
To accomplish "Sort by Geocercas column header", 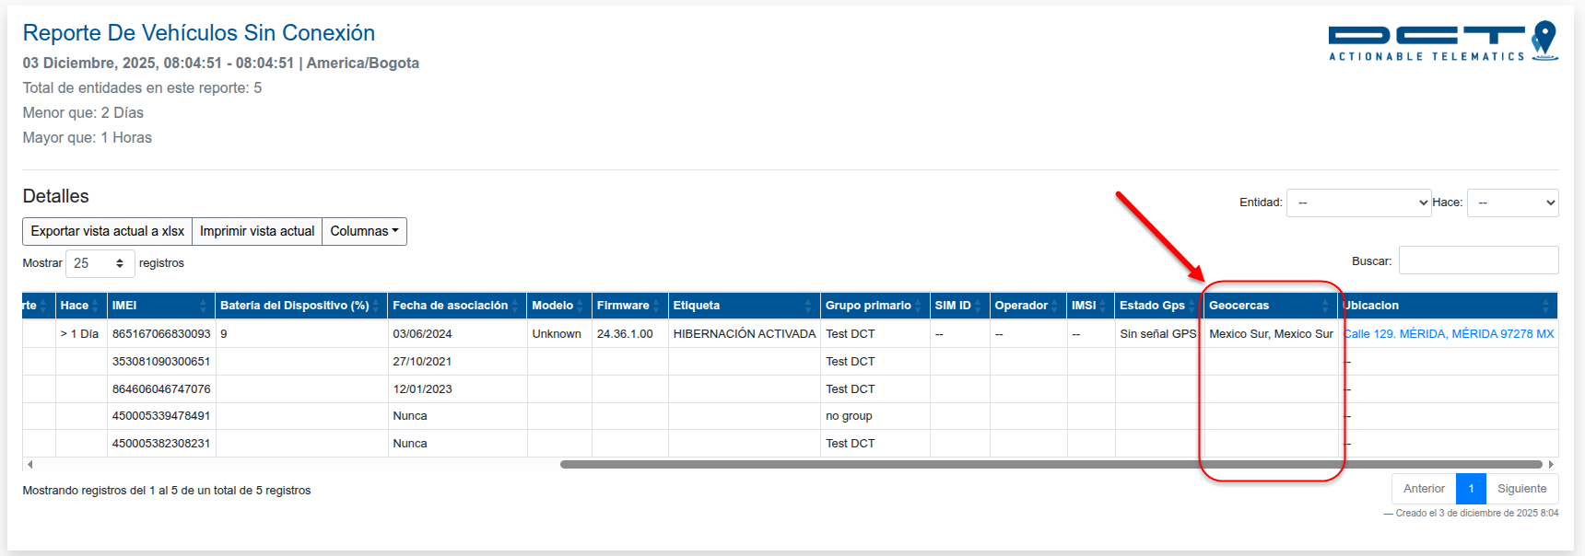I will click(1270, 306).
